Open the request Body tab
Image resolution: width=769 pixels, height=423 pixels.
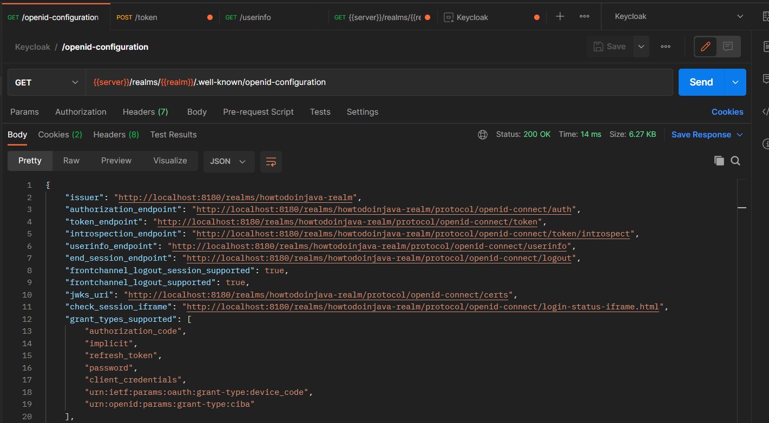pos(197,112)
